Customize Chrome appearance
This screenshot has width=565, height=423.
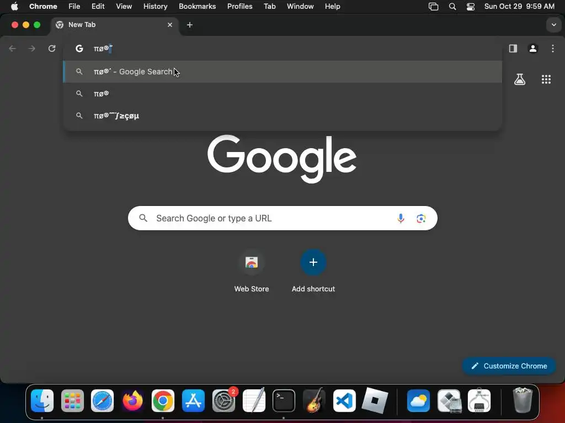click(x=509, y=366)
